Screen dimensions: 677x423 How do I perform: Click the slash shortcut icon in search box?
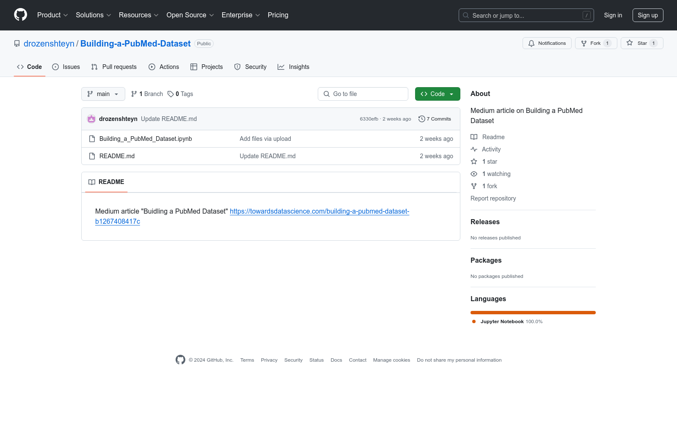[x=586, y=15]
